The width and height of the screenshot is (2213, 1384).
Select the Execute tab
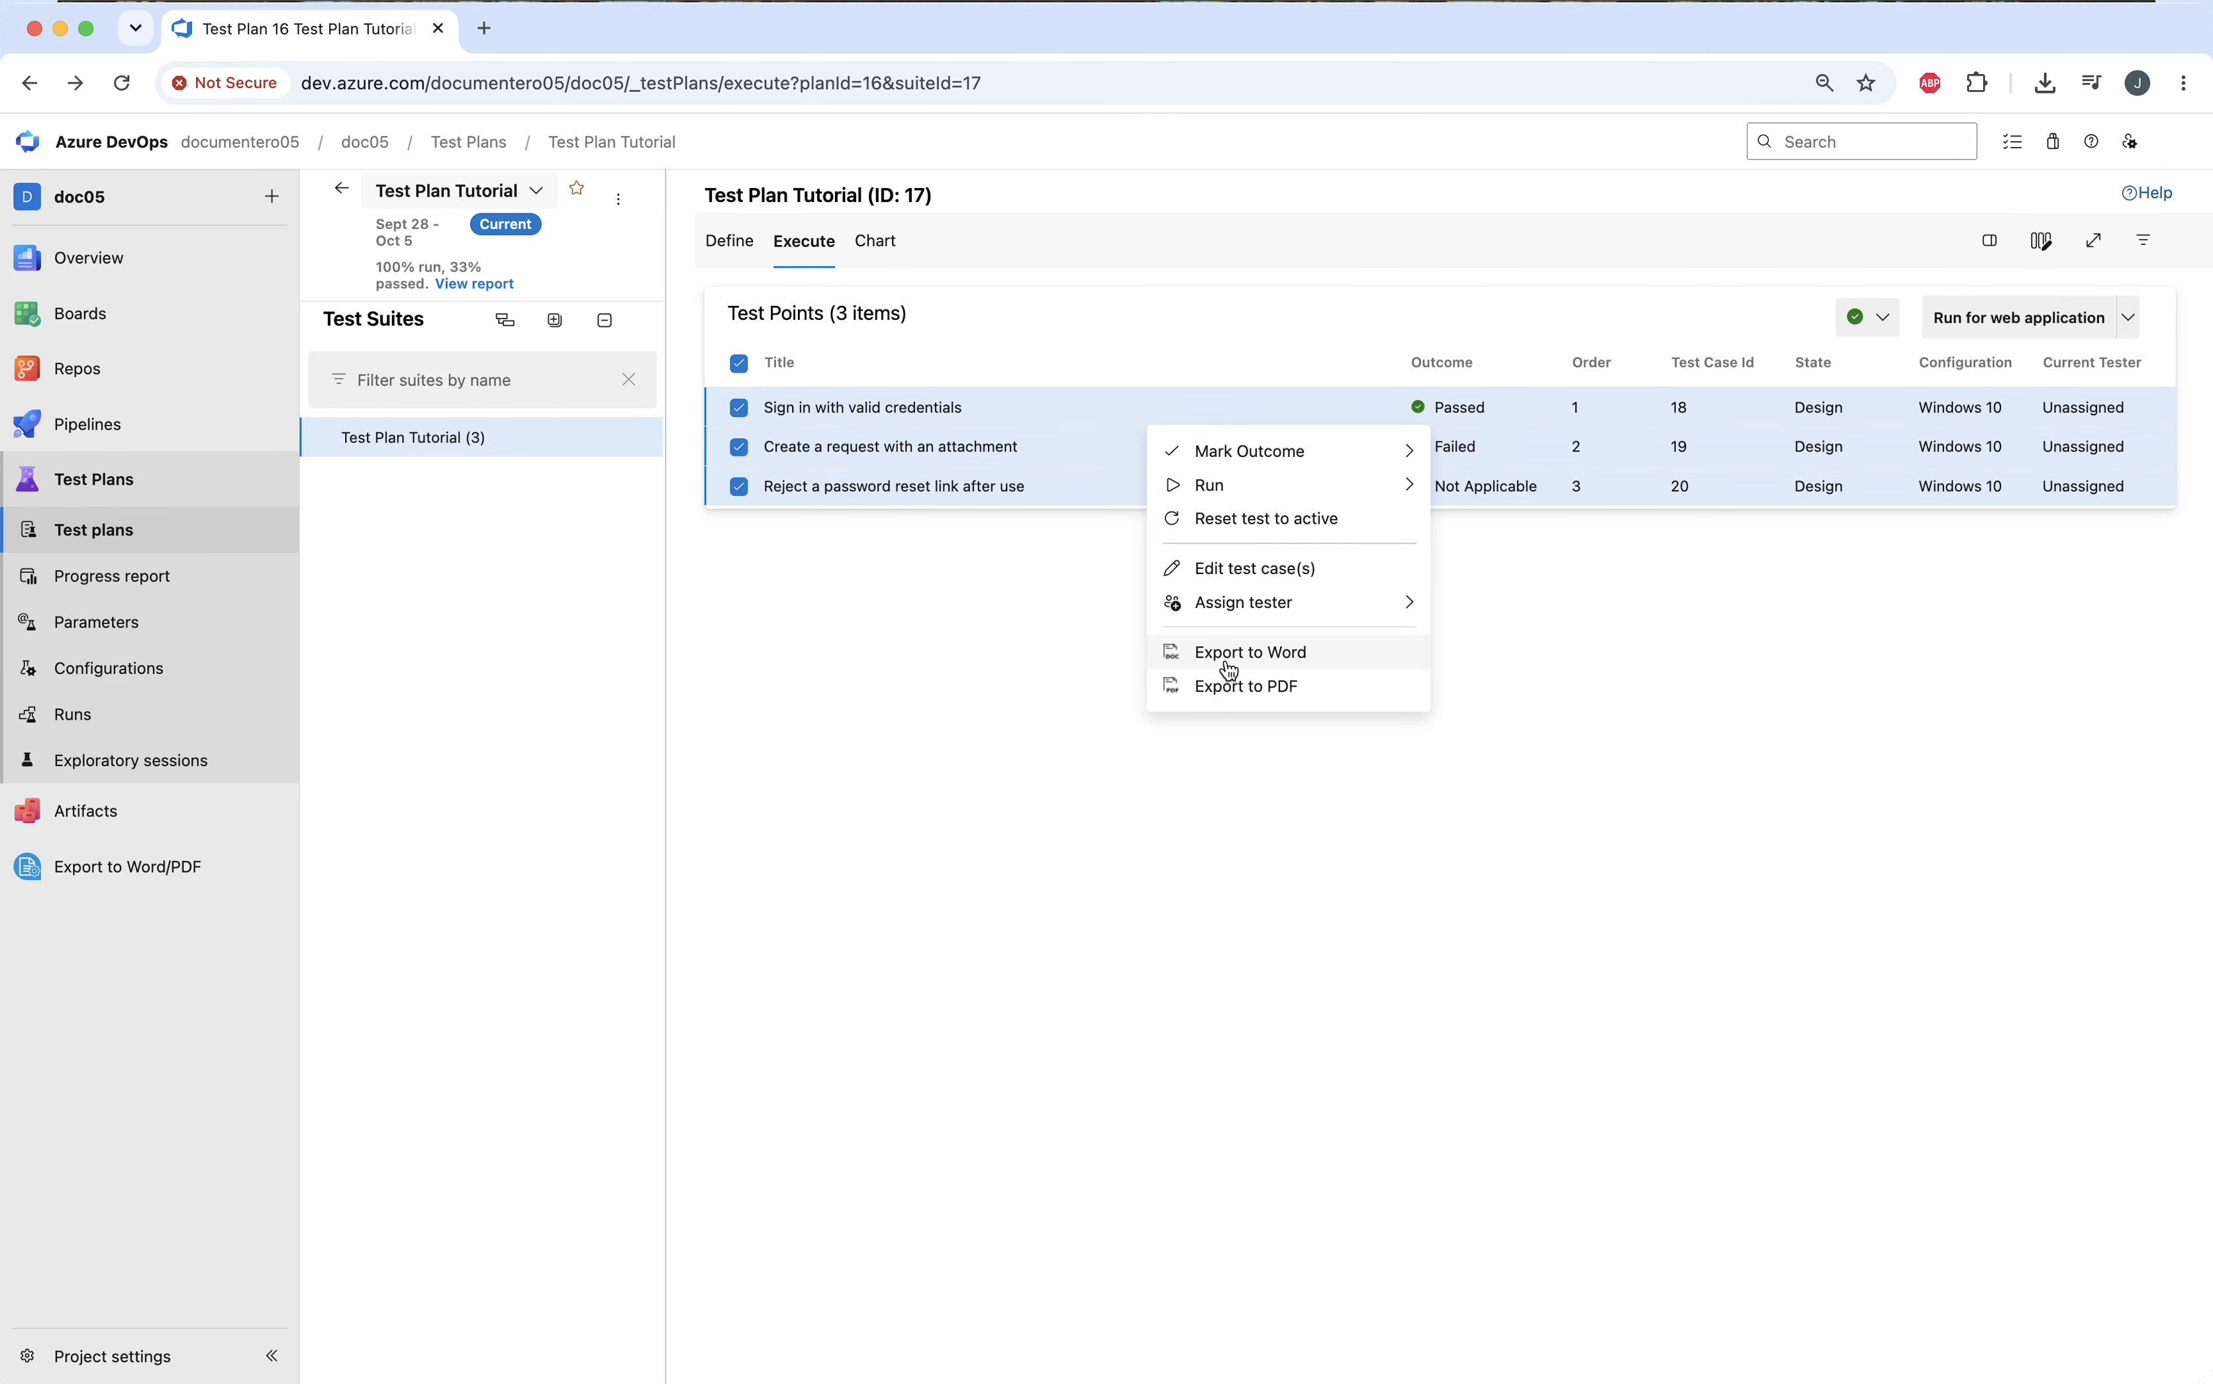tap(804, 242)
